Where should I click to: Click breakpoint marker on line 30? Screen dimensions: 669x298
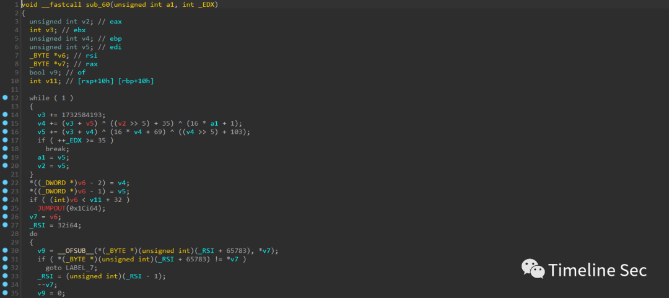[5, 250]
